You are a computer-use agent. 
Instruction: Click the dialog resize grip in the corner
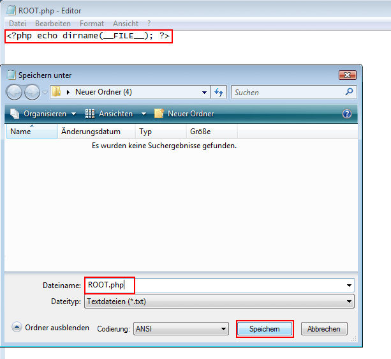click(354, 339)
